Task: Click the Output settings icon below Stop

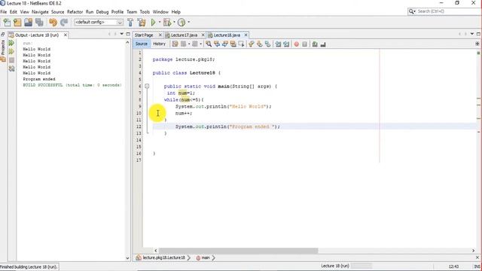Action: pyautogui.click(x=12, y=69)
